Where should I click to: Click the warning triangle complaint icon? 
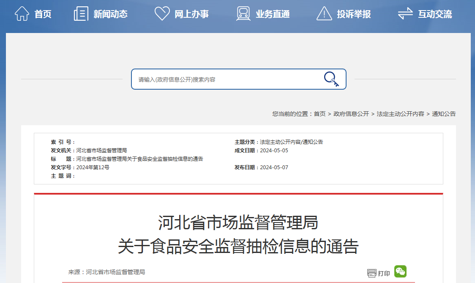tap(324, 14)
